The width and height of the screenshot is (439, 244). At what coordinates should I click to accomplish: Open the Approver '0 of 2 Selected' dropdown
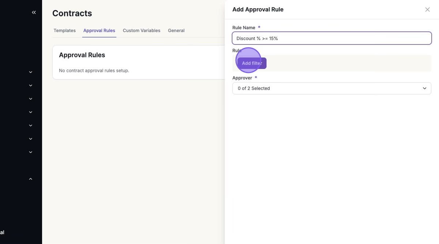tap(331, 88)
